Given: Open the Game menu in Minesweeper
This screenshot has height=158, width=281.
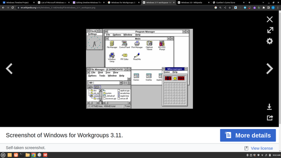Looking at the screenshot, I should (x=166, y=72).
